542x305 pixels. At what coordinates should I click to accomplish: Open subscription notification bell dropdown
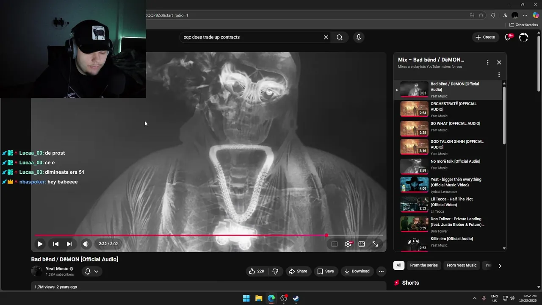92,272
